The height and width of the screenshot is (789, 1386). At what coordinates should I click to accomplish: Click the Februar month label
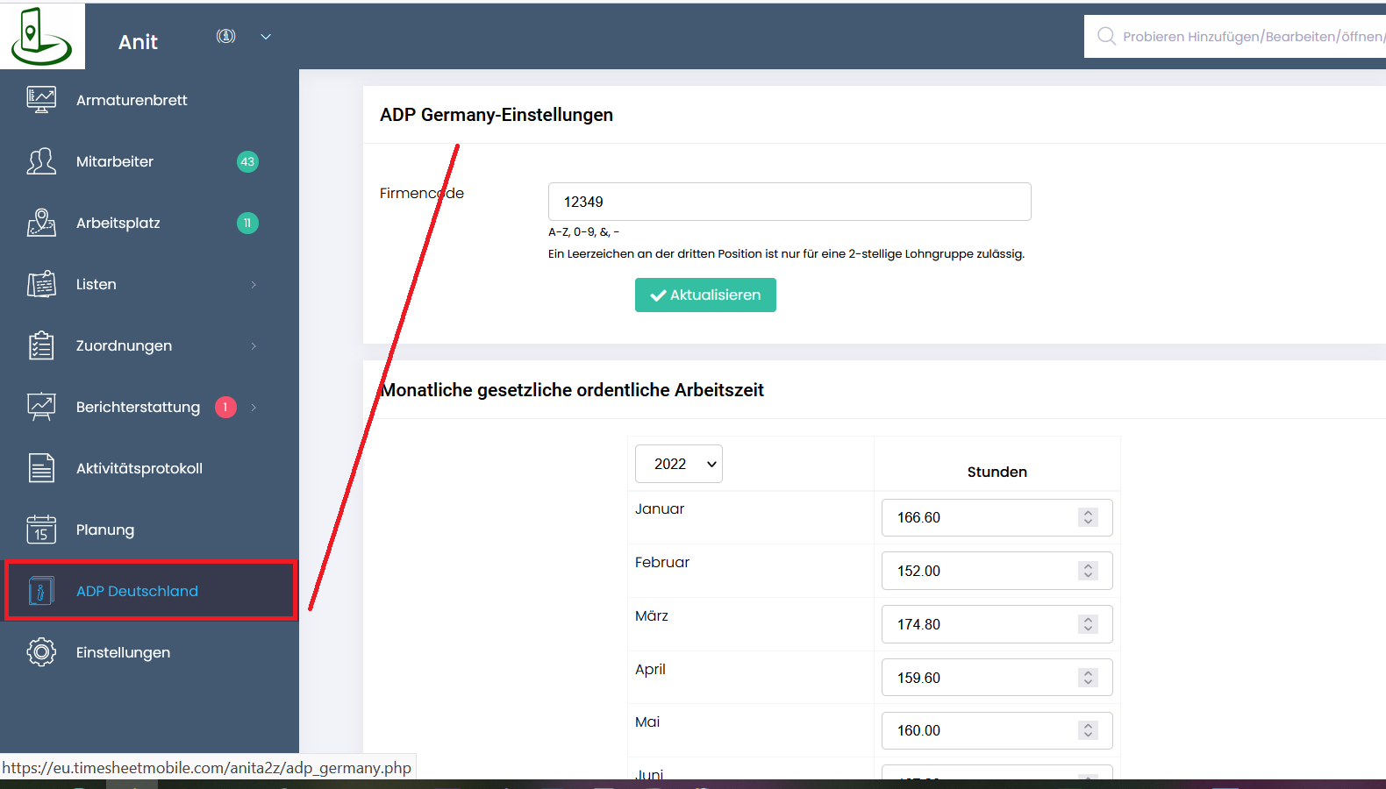pos(662,562)
